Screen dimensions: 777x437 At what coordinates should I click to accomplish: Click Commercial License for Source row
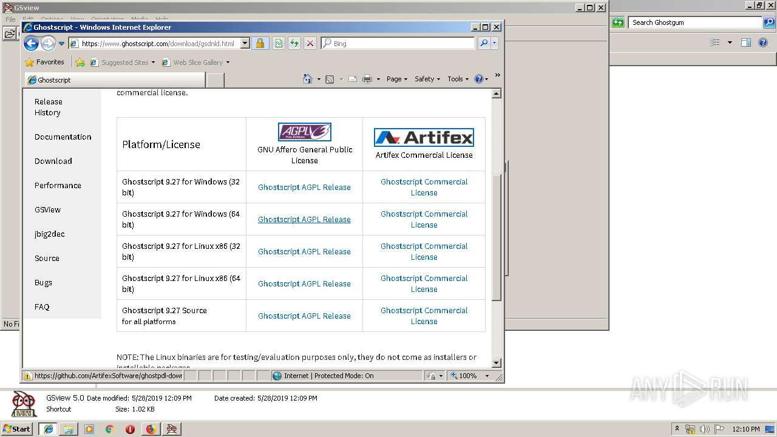424,316
